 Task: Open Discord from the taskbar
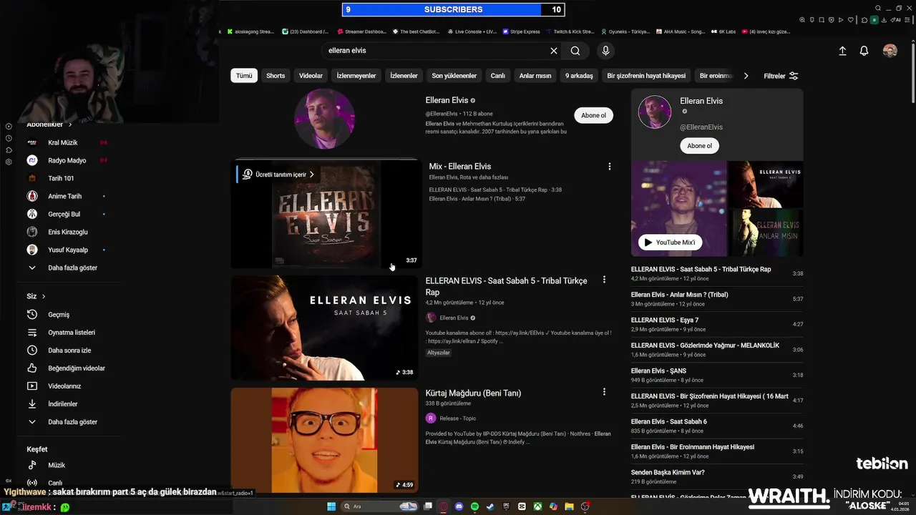click(459, 506)
